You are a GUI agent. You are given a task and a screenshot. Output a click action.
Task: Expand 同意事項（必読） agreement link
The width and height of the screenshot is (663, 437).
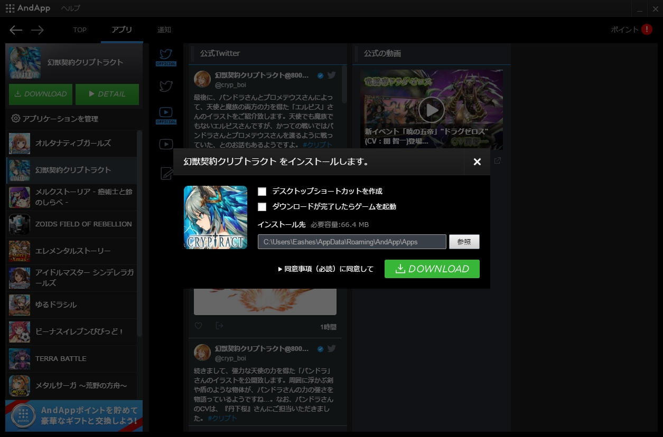[326, 269]
